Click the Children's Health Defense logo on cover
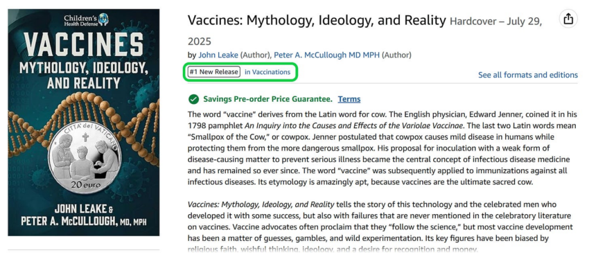 pyautogui.click(x=86, y=20)
